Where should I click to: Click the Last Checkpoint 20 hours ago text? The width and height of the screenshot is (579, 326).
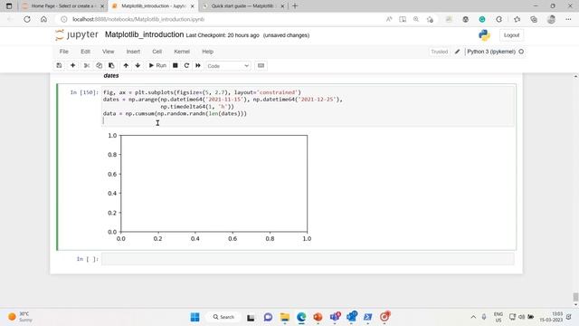point(223,35)
